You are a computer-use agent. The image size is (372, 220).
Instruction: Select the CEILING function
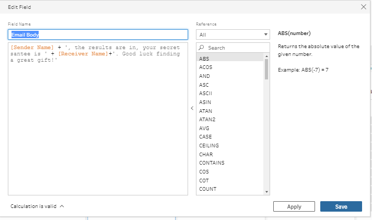209,145
